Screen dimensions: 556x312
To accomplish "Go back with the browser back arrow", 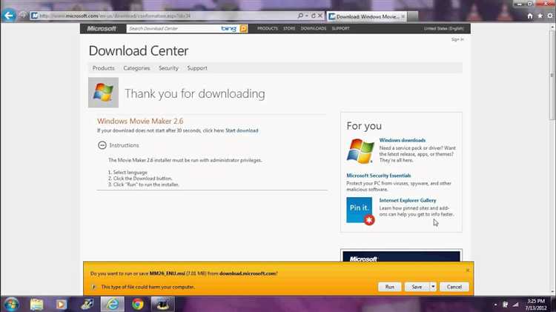I will pos(9,16).
